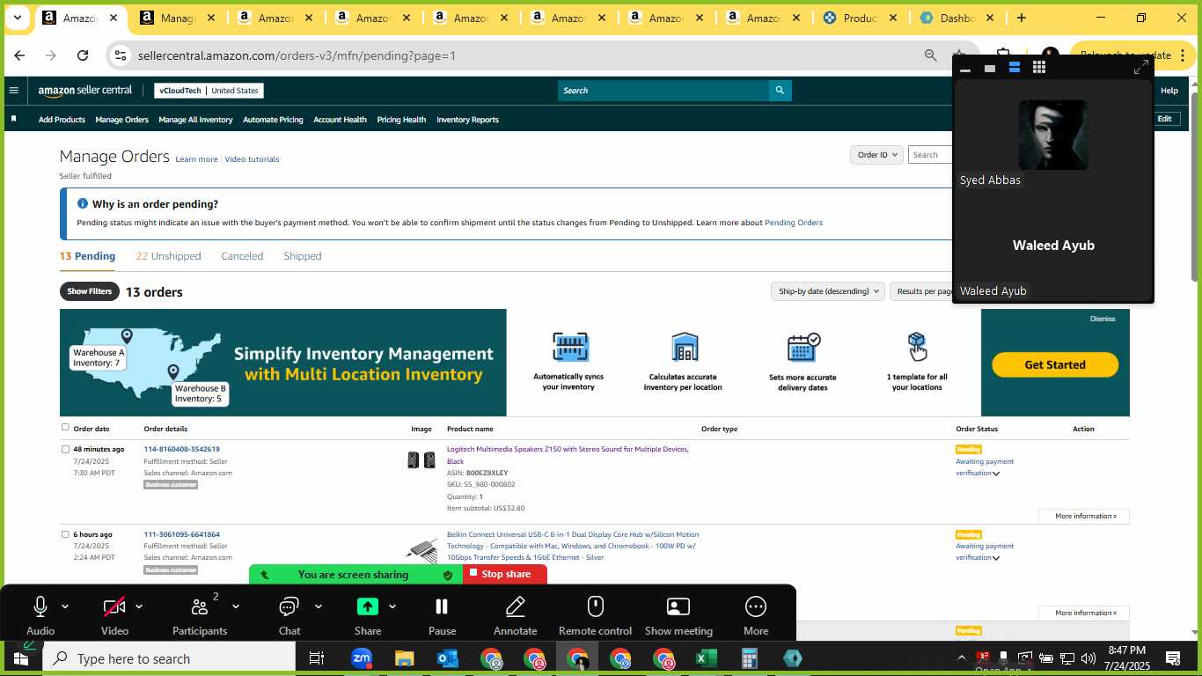
Task: Click the bookmark flag icon beside Add Products
Action: [x=13, y=119]
